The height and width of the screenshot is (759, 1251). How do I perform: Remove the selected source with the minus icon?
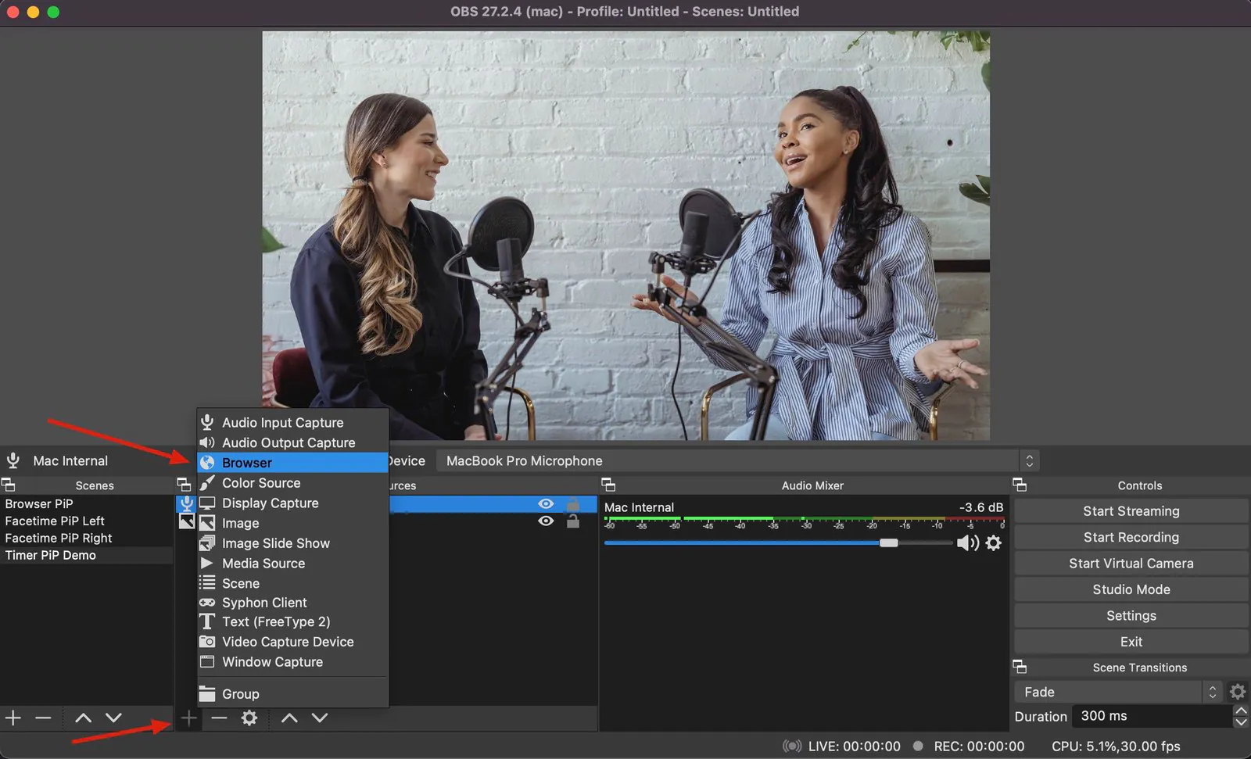point(218,718)
